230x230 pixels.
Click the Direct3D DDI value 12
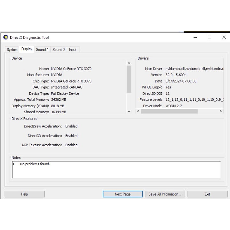[x=168, y=93]
